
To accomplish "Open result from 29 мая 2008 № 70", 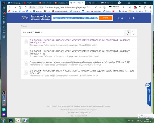I will point(80,41).
